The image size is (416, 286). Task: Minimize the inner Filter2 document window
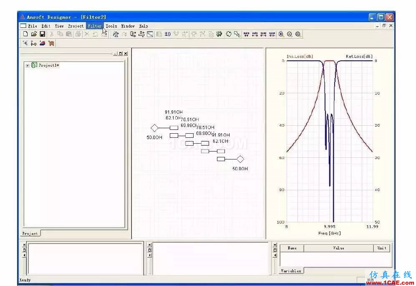[x=377, y=26]
